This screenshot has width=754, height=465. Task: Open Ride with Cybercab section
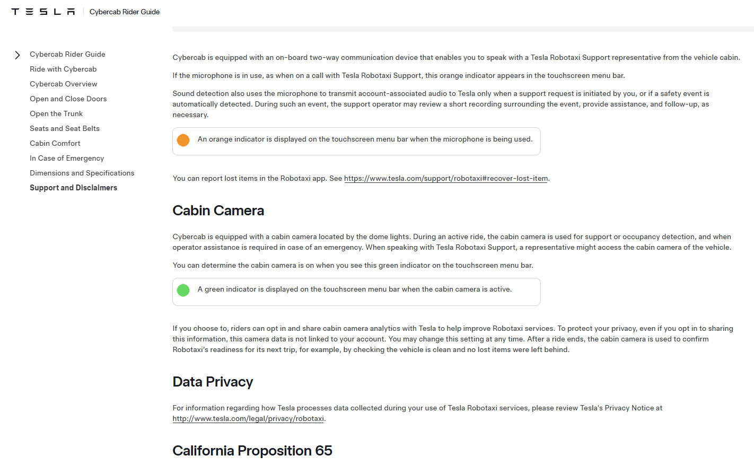[x=63, y=69]
